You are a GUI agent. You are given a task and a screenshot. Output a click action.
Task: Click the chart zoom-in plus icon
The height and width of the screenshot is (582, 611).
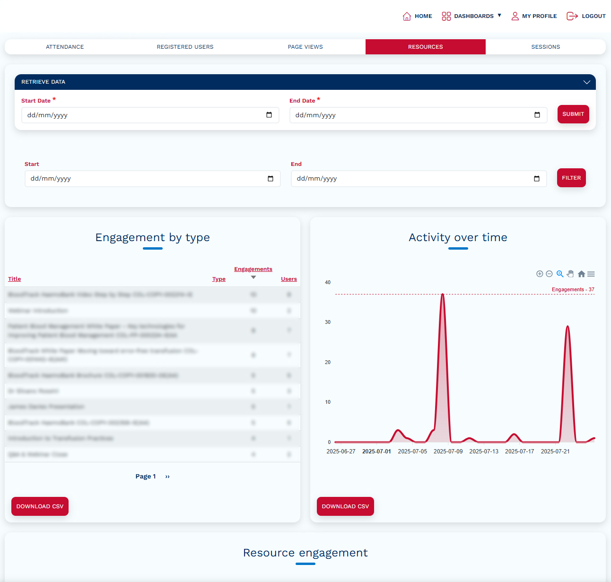pyautogui.click(x=540, y=274)
